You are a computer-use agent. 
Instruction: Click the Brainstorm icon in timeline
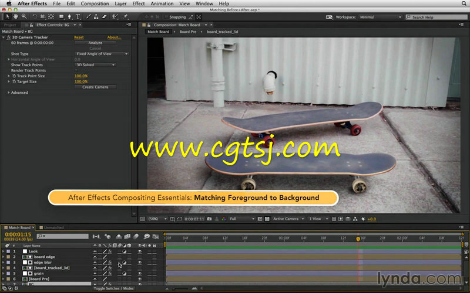point(146,237)
